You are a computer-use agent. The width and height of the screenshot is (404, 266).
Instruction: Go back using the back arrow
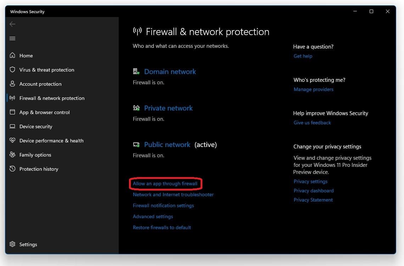12,24
